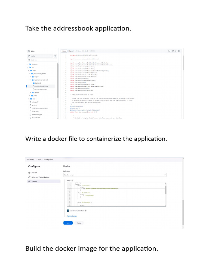
Task: Expand the backend folder
Action: pyautogui.click(x=31, y=83)
